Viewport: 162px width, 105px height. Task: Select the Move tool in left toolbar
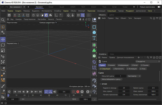[3, 39]
